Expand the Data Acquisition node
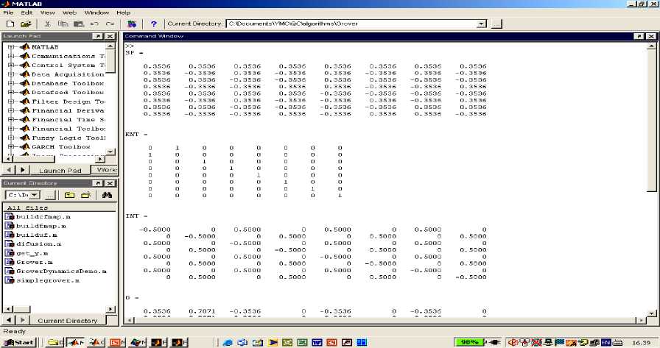This screenshot has height=348, width=660. 11,74
